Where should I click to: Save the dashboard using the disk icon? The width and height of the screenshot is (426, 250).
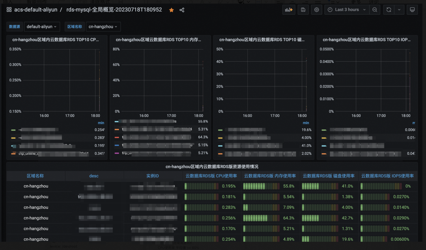point(303,10)
